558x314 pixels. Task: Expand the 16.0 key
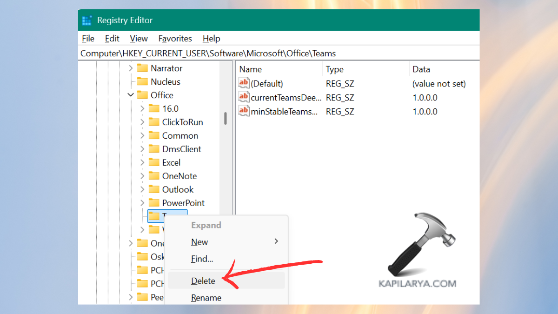click(142, 109)
